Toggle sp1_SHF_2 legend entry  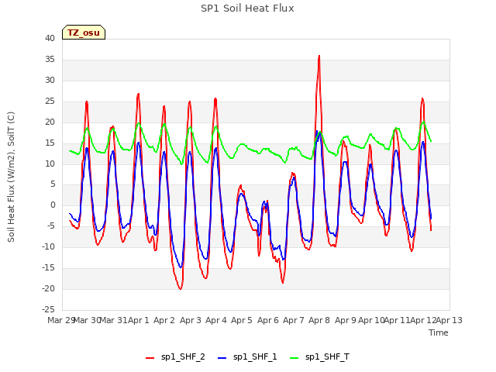[175, 356]
